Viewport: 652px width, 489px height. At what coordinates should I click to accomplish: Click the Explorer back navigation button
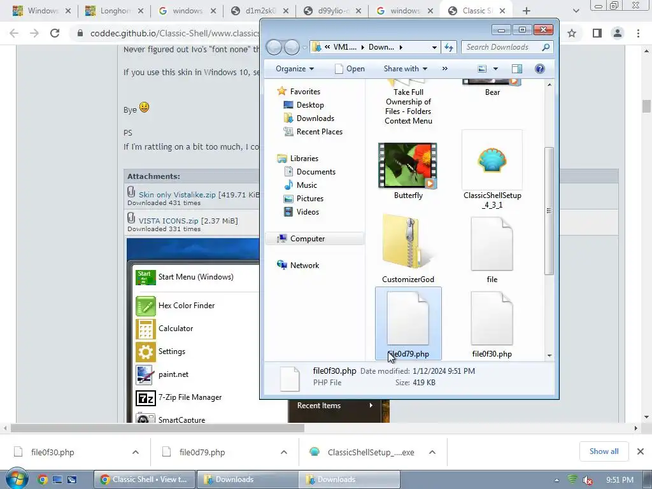274,47
